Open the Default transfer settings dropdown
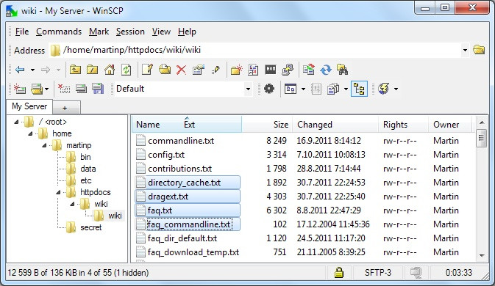Screen dimensions: 495x286 (x=248, y=89)
